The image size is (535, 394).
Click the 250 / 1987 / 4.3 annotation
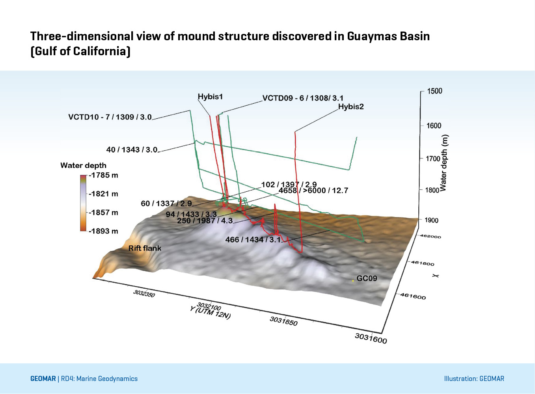[205, 220]
